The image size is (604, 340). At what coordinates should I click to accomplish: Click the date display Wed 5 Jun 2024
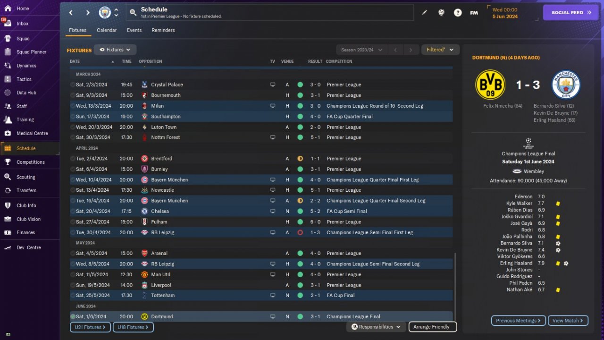505,13
